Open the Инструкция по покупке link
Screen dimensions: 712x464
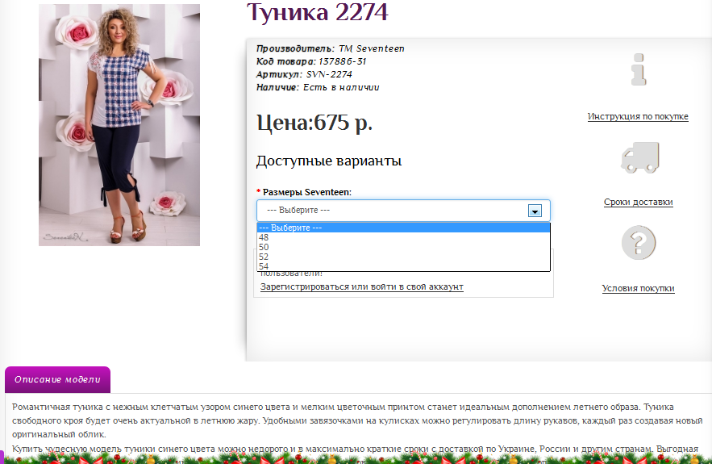coord(638,116)
